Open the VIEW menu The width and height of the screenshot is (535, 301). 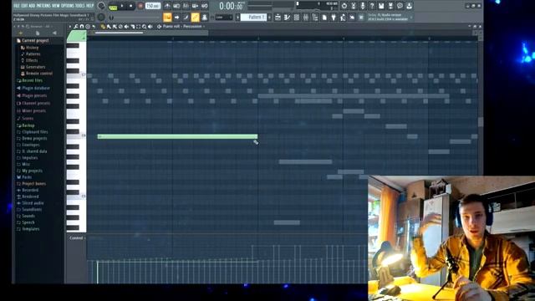click(56, 6)
